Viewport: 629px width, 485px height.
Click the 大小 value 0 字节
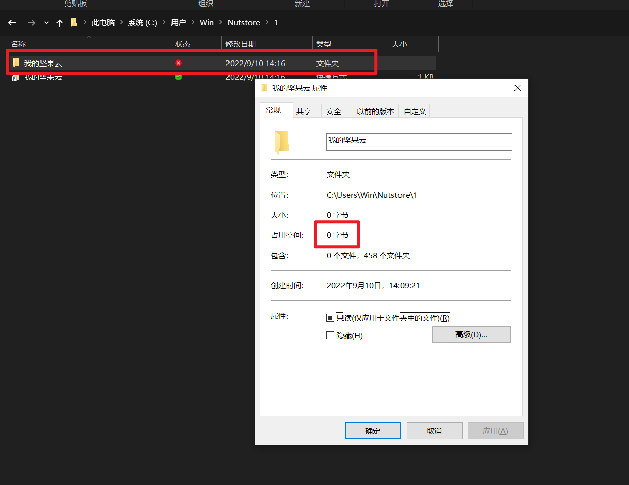337,215
